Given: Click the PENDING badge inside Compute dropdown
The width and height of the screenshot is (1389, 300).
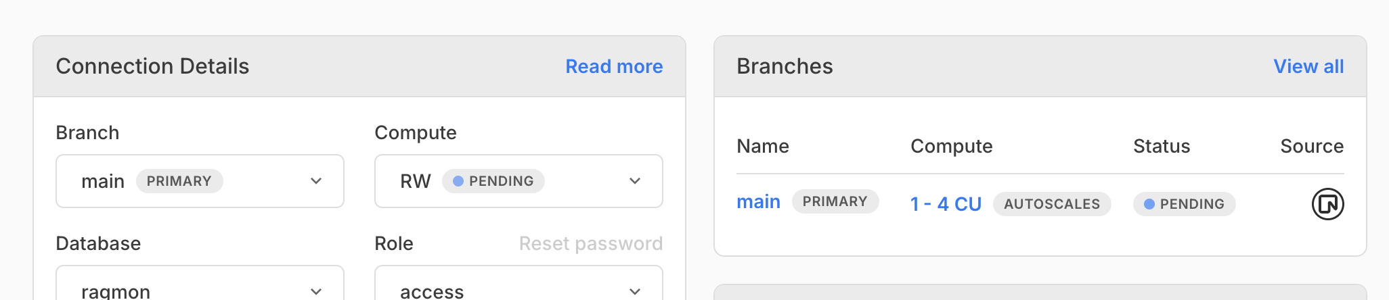Looking at the screenshot, I should point(493,181).
